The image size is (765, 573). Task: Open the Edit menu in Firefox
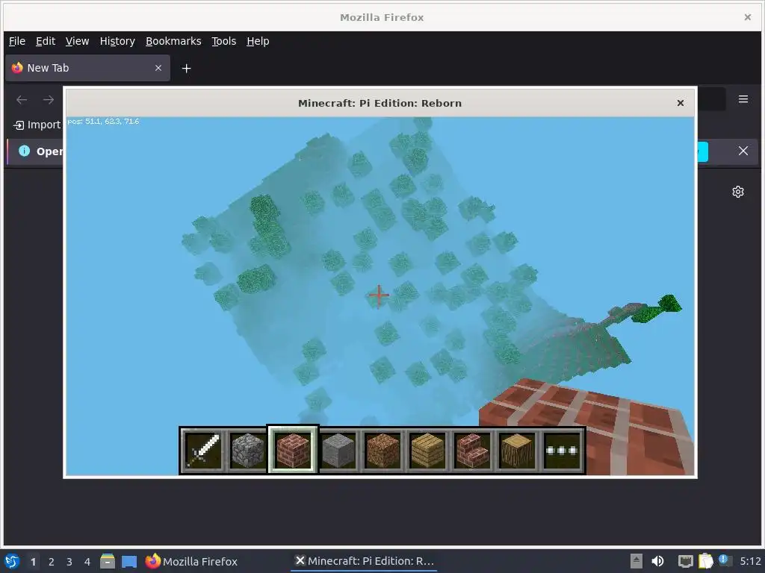coord(46,42)
